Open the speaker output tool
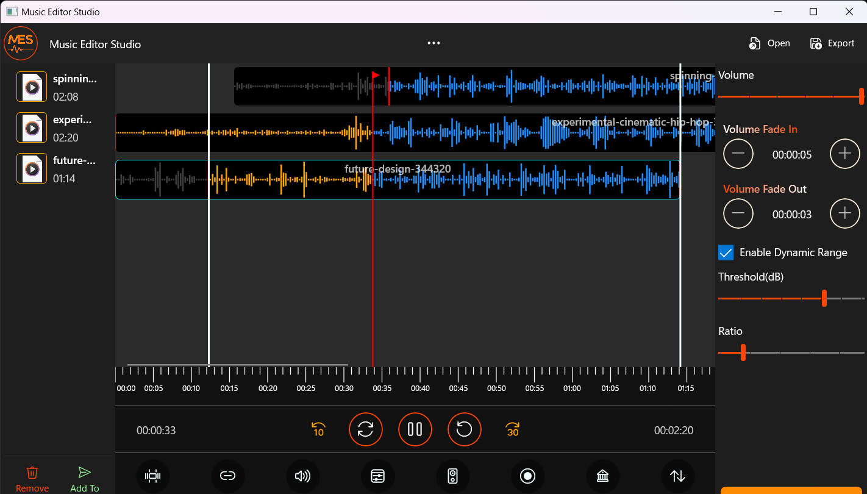This screenshot has height=494, width=867. tap(453, 476)
